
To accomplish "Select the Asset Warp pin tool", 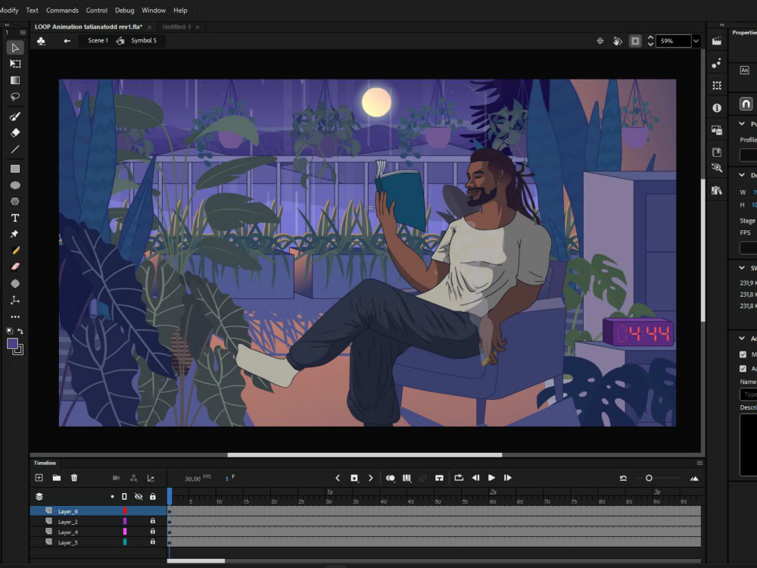I will click(15, 234).
